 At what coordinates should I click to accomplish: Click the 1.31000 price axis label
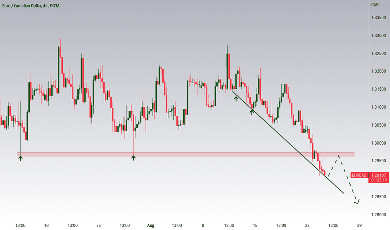coord(379,107)
